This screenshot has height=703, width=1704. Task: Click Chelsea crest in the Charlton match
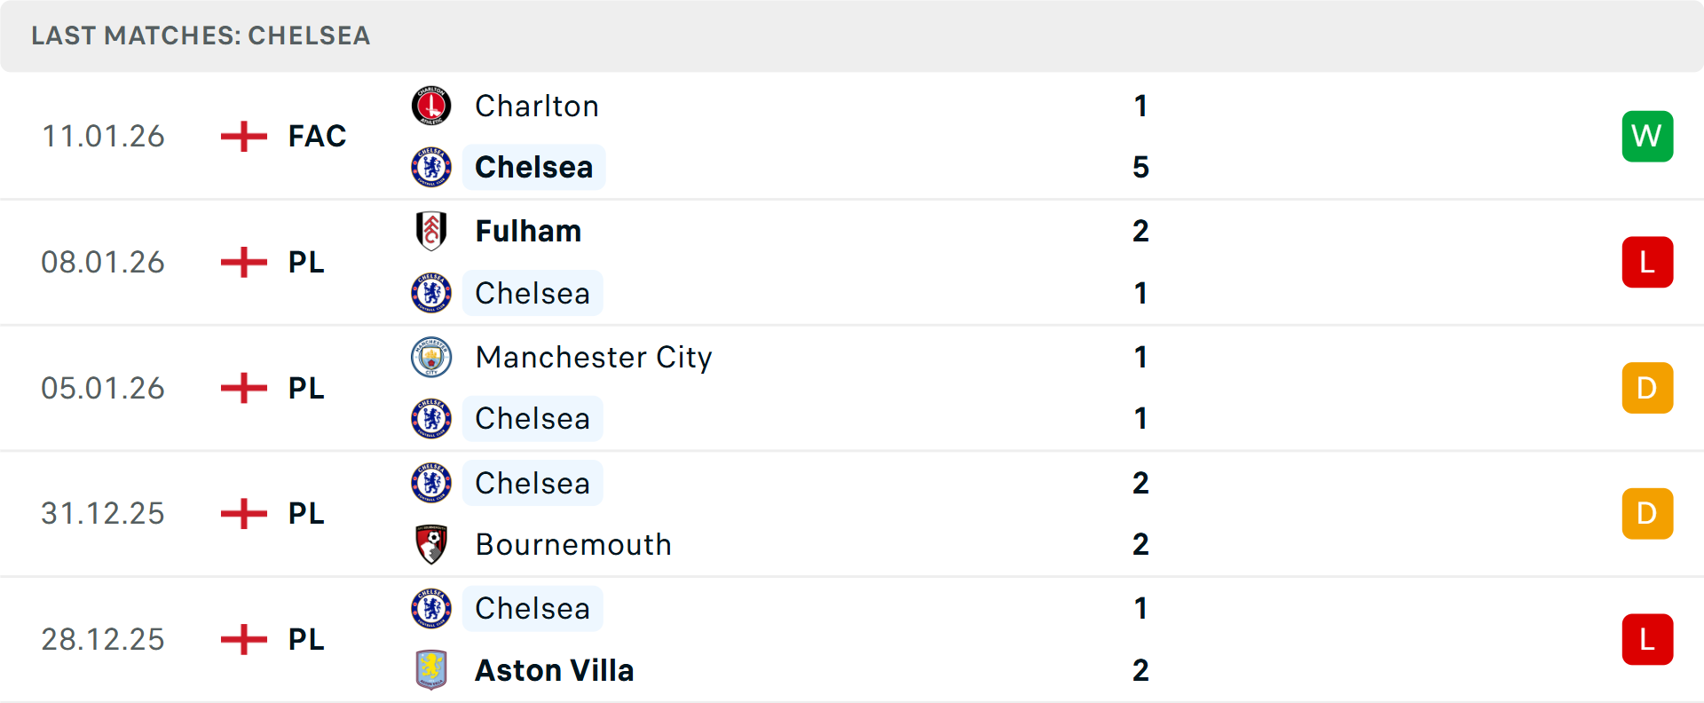click(x=431, y=167)
